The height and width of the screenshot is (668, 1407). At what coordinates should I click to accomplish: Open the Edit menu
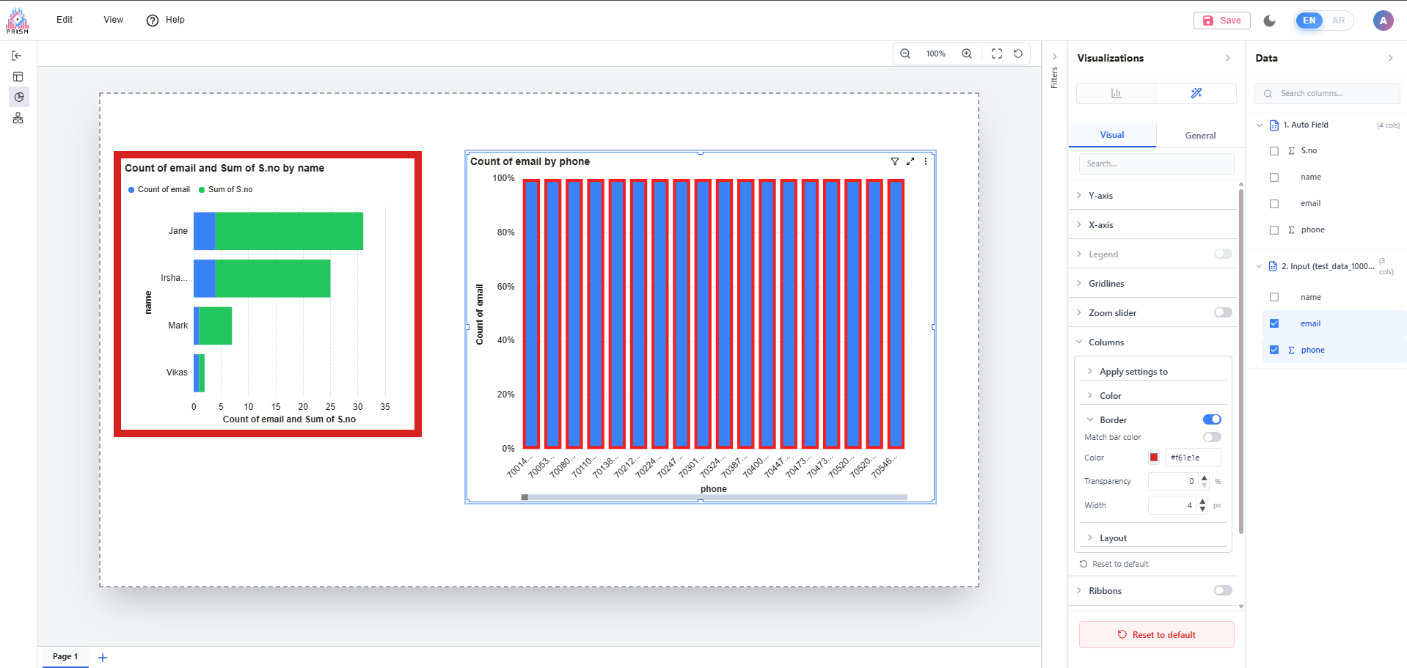[x=65, y=20]
